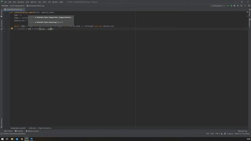Open the Help menu

tap(61, 2)
